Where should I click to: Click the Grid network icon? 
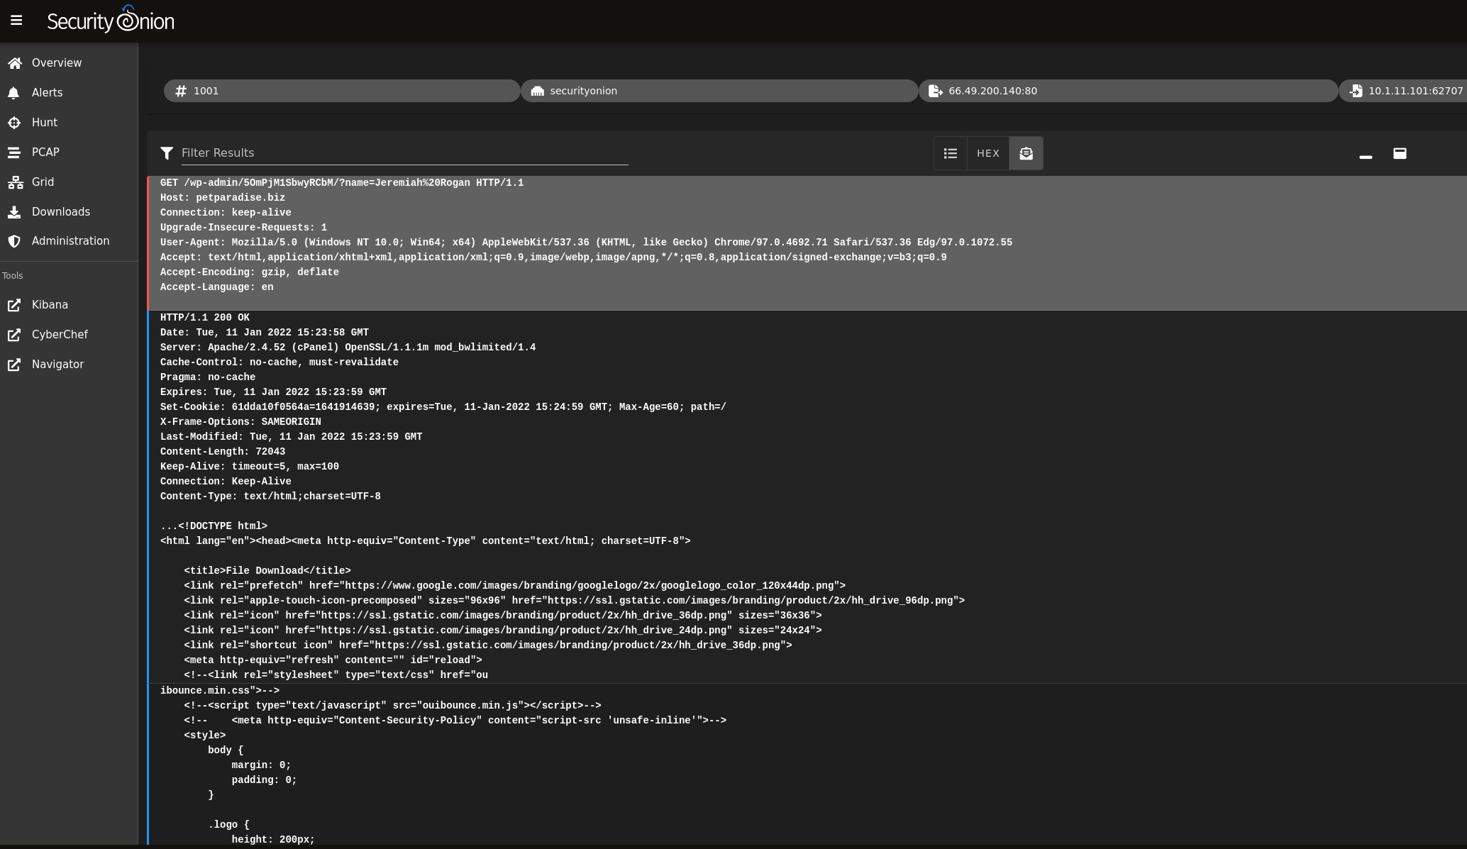click(16, 182)
